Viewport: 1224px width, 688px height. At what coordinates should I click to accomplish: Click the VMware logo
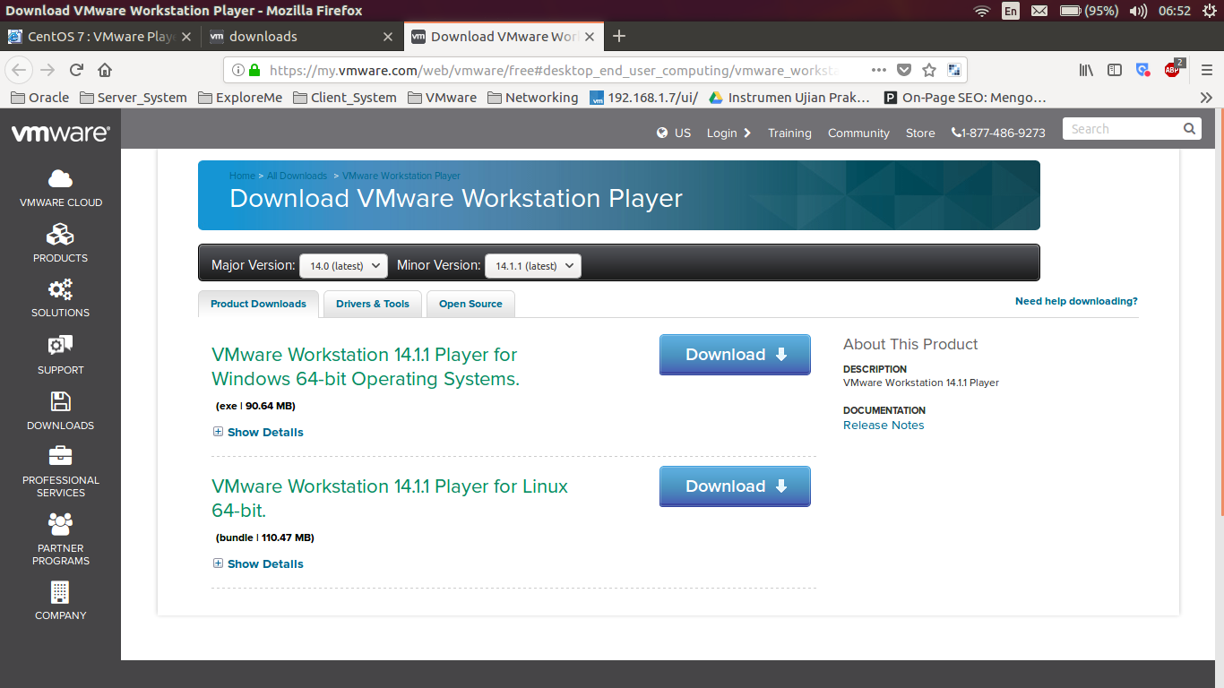tap(60, 133)
